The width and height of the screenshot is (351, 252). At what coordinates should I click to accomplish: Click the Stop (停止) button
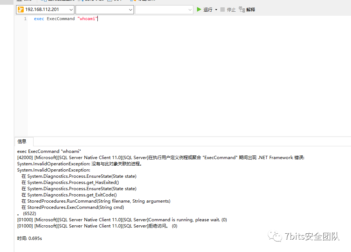228,10
